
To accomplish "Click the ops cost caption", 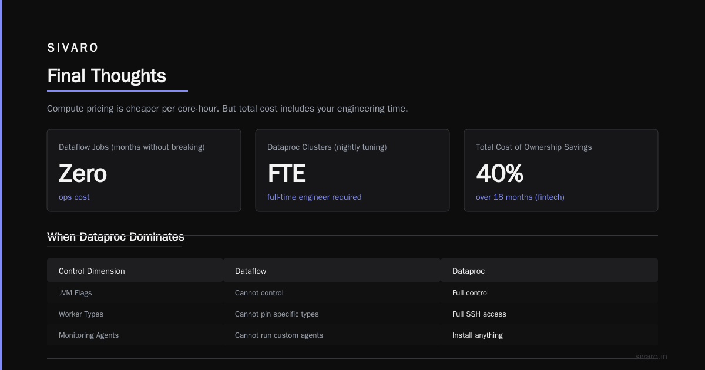I will (x=74, y=197).
